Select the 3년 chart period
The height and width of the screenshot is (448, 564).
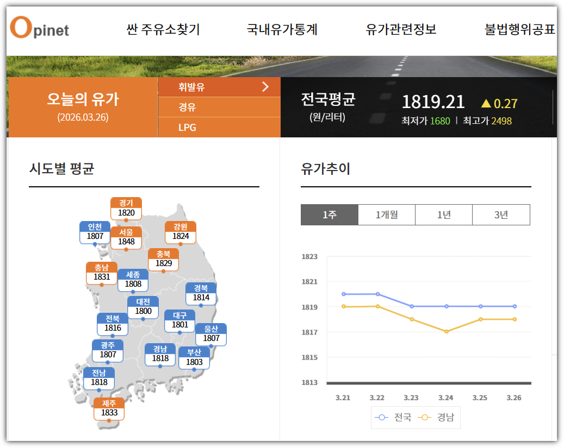point(500,214)
